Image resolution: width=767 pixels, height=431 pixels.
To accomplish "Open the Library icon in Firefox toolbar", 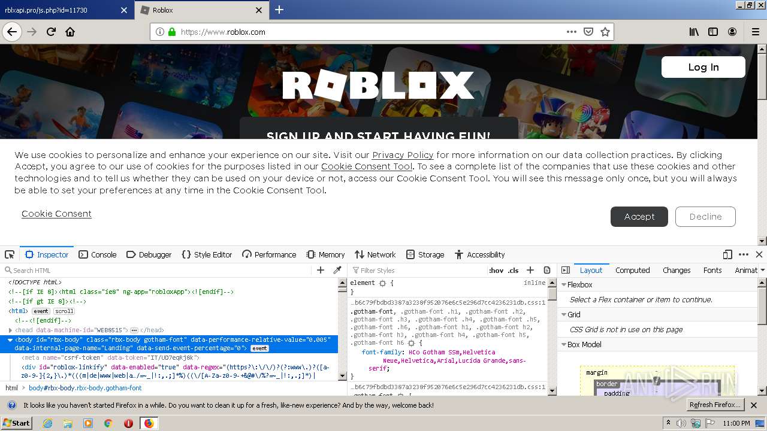I will [x=694, y=32].
